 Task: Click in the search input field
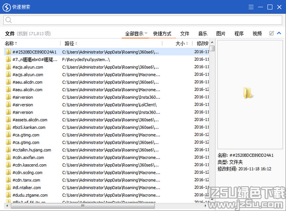pyautogui.click(x=143, y=20)
